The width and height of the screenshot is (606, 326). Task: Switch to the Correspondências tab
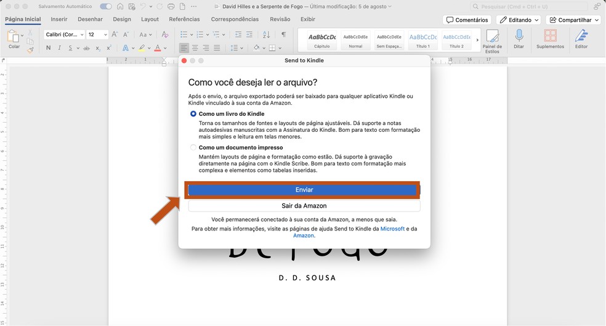[235, 19]
